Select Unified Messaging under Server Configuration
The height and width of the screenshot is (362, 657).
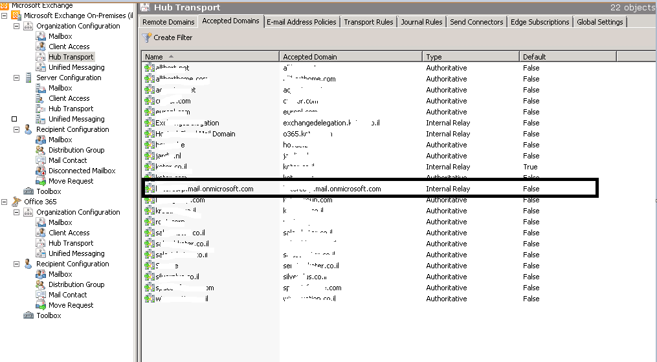(76, 120)
